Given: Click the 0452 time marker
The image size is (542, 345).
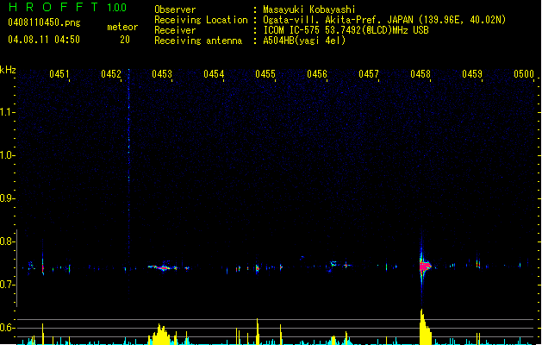Looking at the screenshot, I should [111, 74].
